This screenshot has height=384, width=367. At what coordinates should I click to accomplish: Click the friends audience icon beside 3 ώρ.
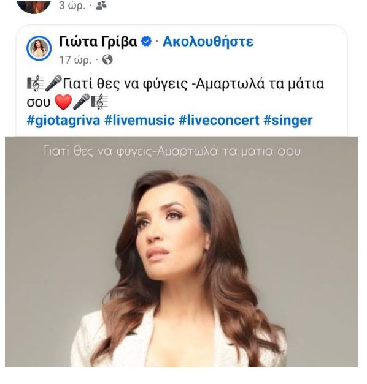(x=101, y=6)
